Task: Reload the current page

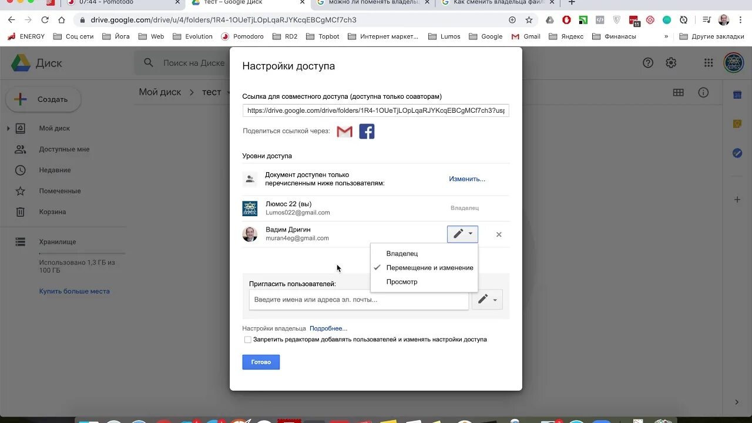Action: pos(45,20)
